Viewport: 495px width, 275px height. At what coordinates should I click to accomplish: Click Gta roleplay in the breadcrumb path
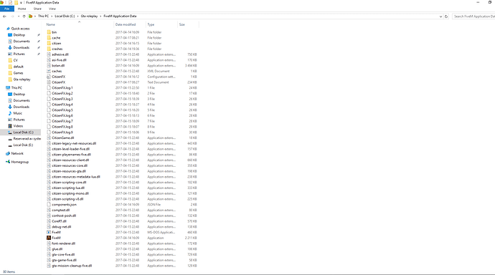click(89, 16)
